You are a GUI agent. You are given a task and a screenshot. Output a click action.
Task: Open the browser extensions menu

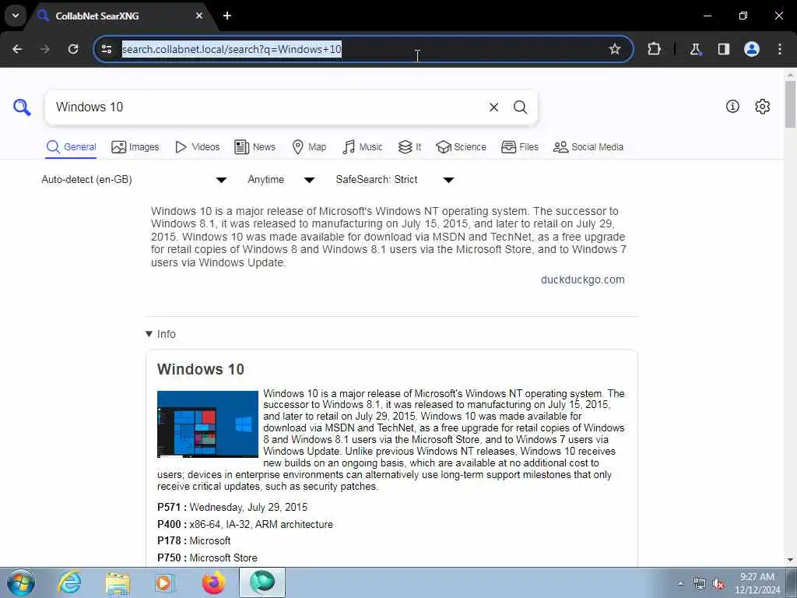coord(654,49)
